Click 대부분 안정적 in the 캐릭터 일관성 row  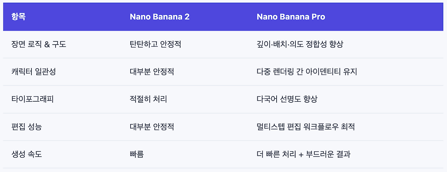(152, 72)
